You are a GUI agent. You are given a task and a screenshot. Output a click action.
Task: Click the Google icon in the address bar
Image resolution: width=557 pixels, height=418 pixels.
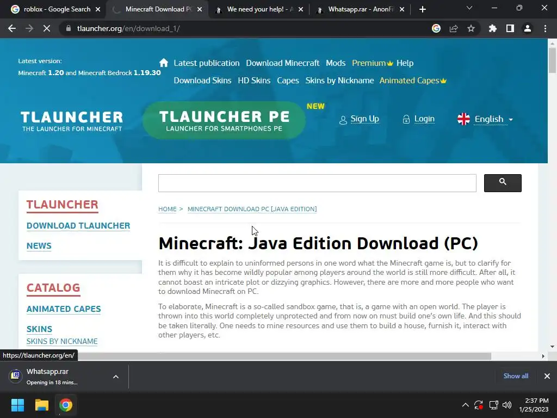point(436,28)
